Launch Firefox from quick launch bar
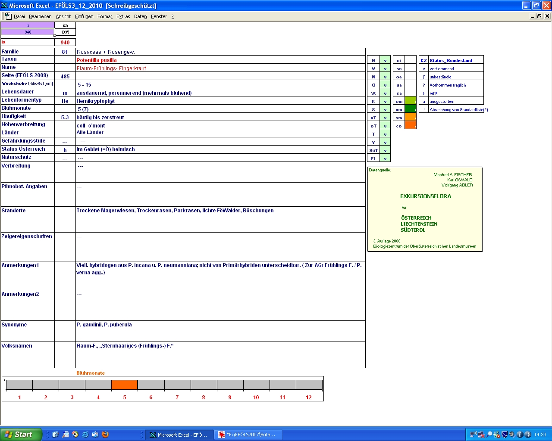 click(105, 435)
